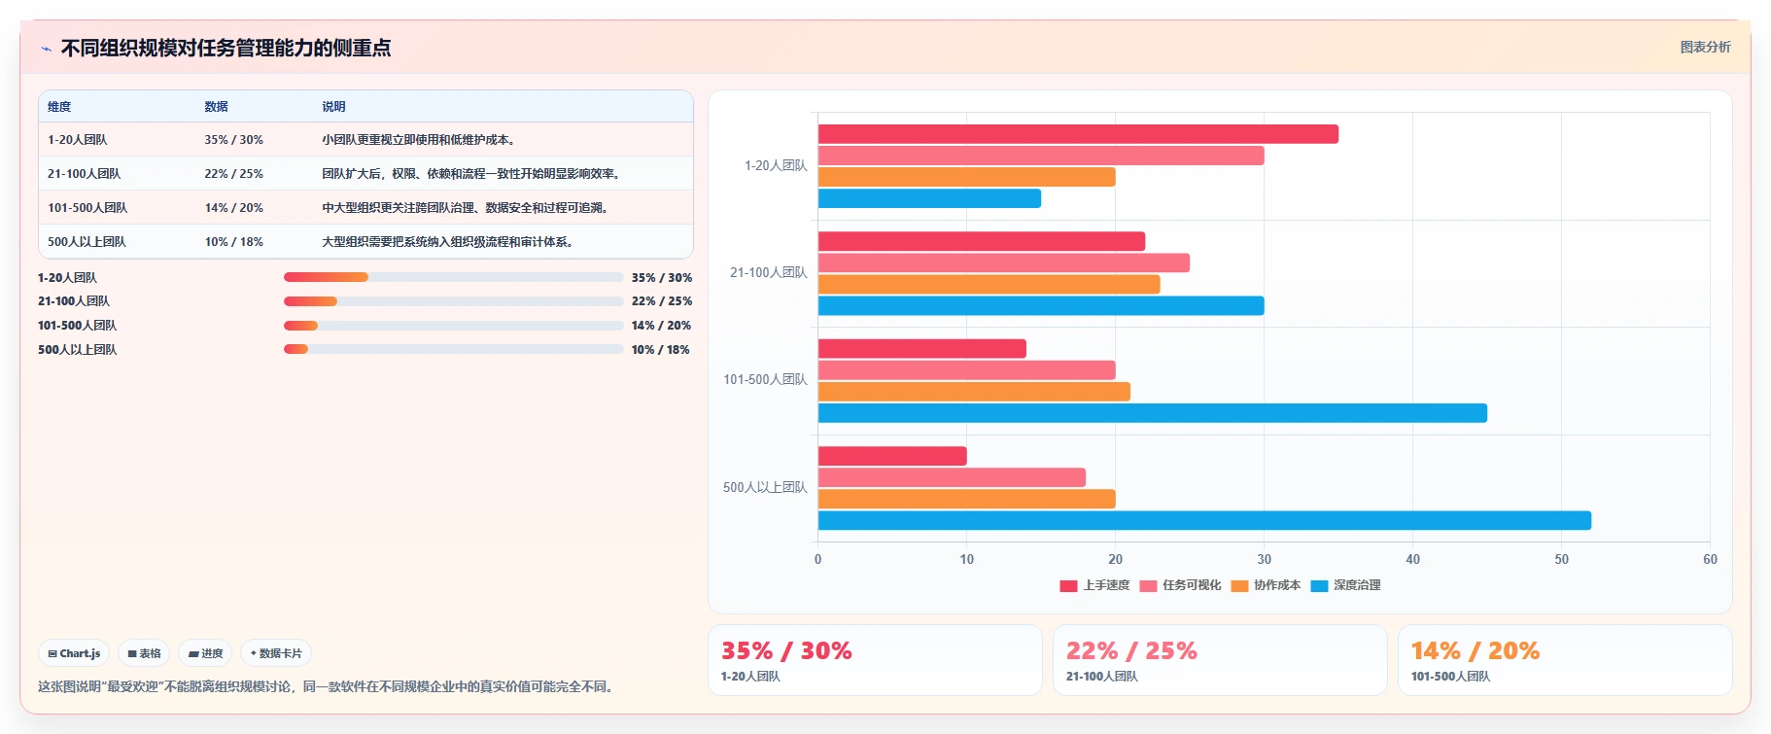
Task: Click the red 上手速度 legend swatch
Action: pos(1068,585)
